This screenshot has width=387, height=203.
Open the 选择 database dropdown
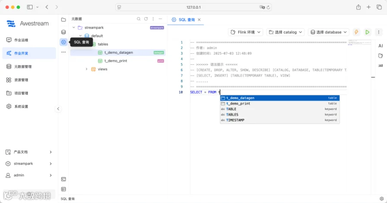tap(329, 32)
